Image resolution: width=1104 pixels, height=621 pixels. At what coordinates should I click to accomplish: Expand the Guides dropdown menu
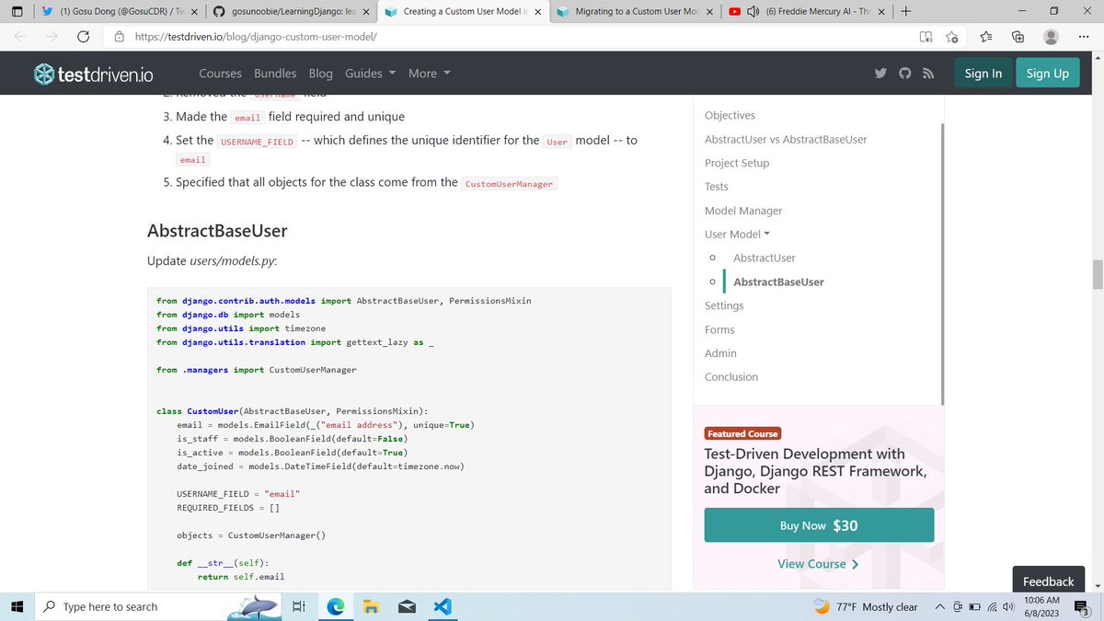click(370, 74)
